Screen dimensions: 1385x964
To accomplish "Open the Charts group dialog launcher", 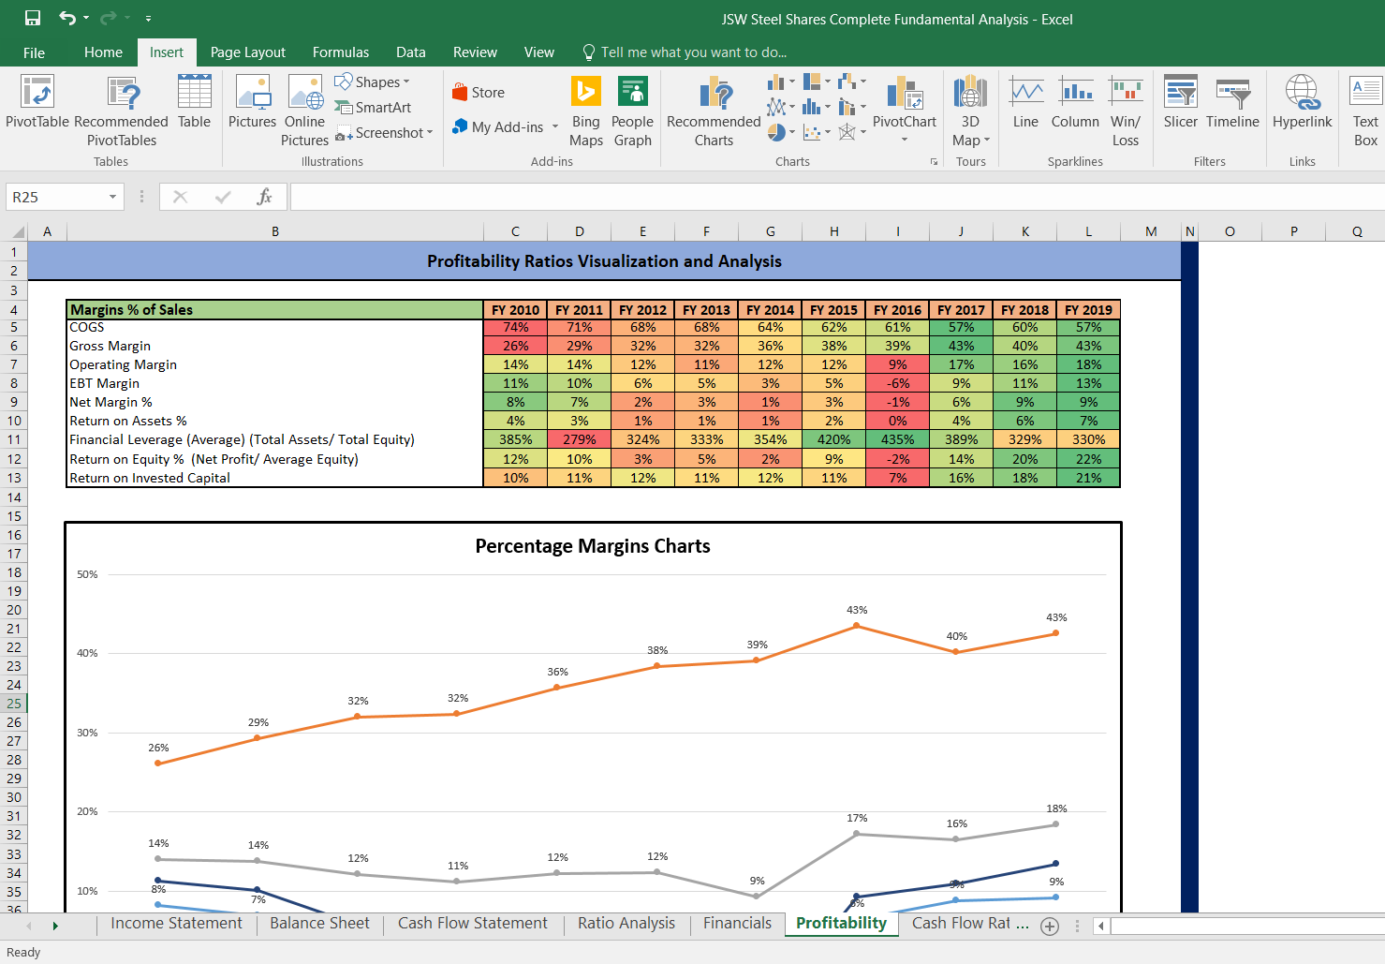I will pos(934,162).
